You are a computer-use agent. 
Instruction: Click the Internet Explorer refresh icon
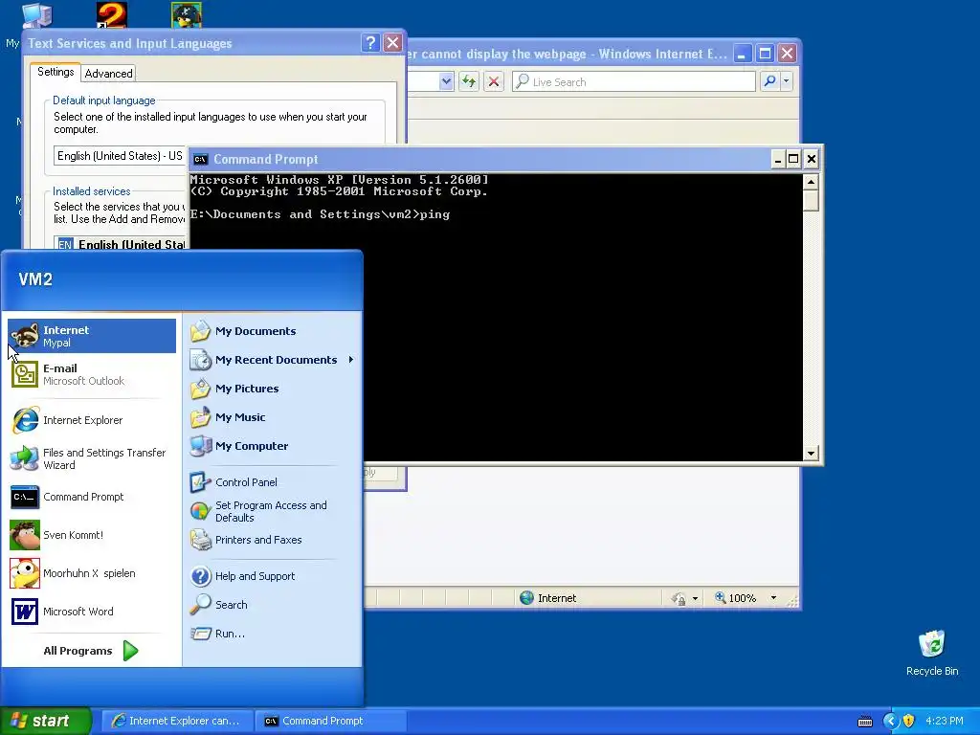pos(469,81)
